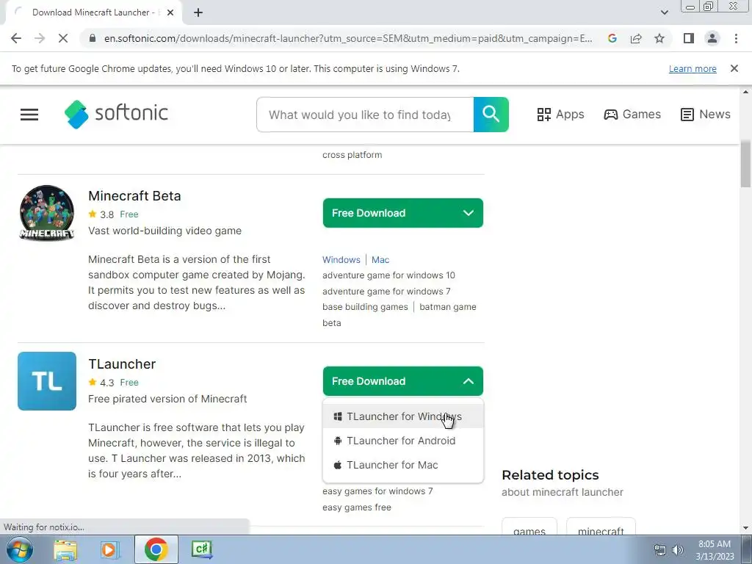
Task: Click Learn more in the update notice
Action: pyautogui.click(x=693, y=68)
